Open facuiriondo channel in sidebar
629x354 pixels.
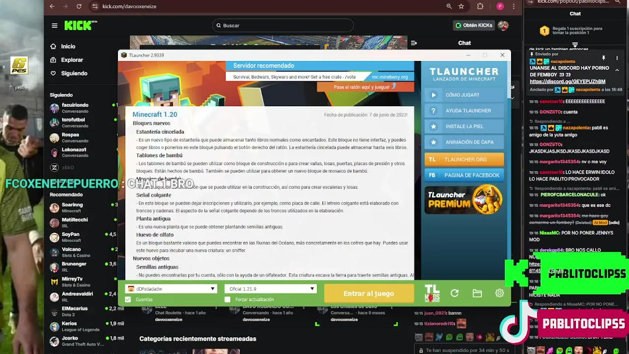pyautogui.click(x=82, y=108)
